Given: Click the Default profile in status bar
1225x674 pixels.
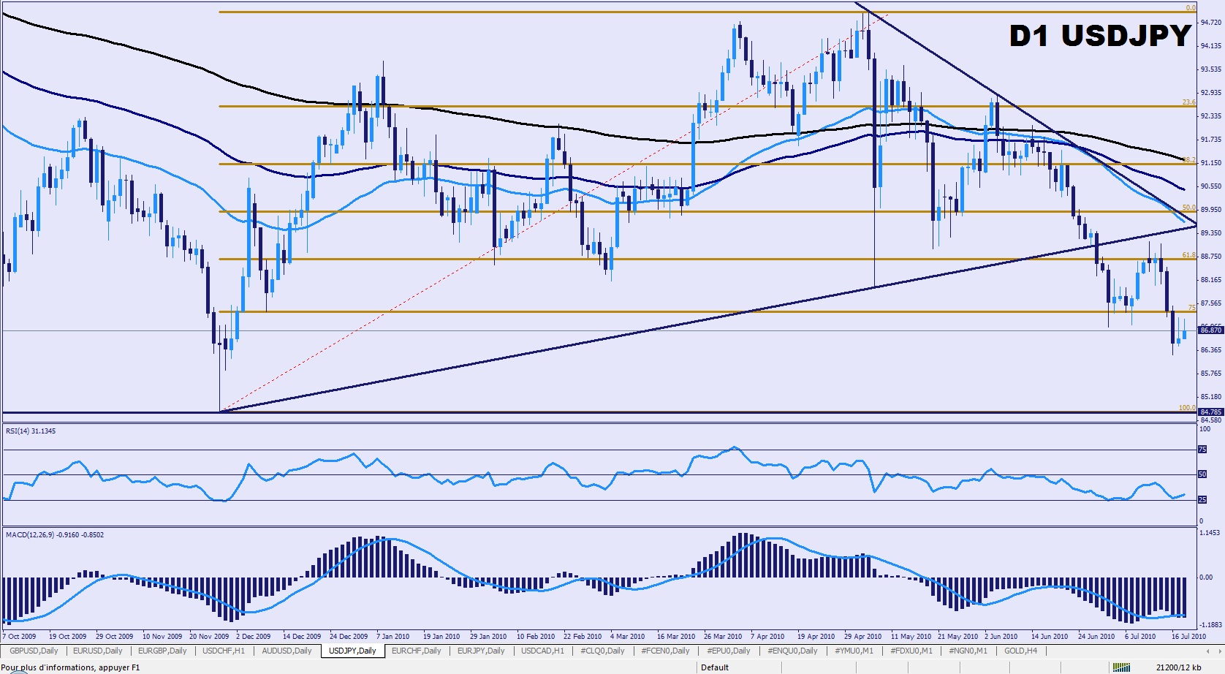Looking at the screenshot, I should point(715,667).
